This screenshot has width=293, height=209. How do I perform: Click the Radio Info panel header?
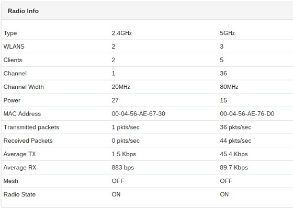click(147, 11)
